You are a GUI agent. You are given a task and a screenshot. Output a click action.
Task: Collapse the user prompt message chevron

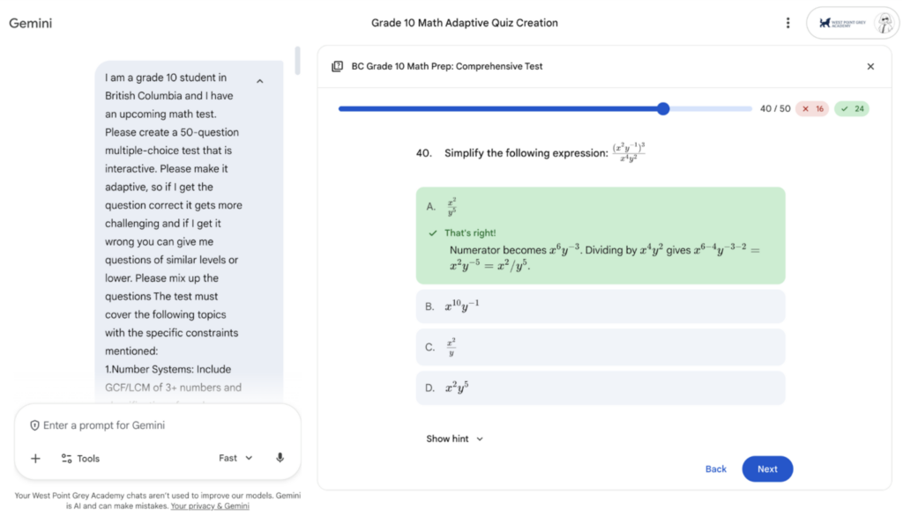(x=260, y=81)
